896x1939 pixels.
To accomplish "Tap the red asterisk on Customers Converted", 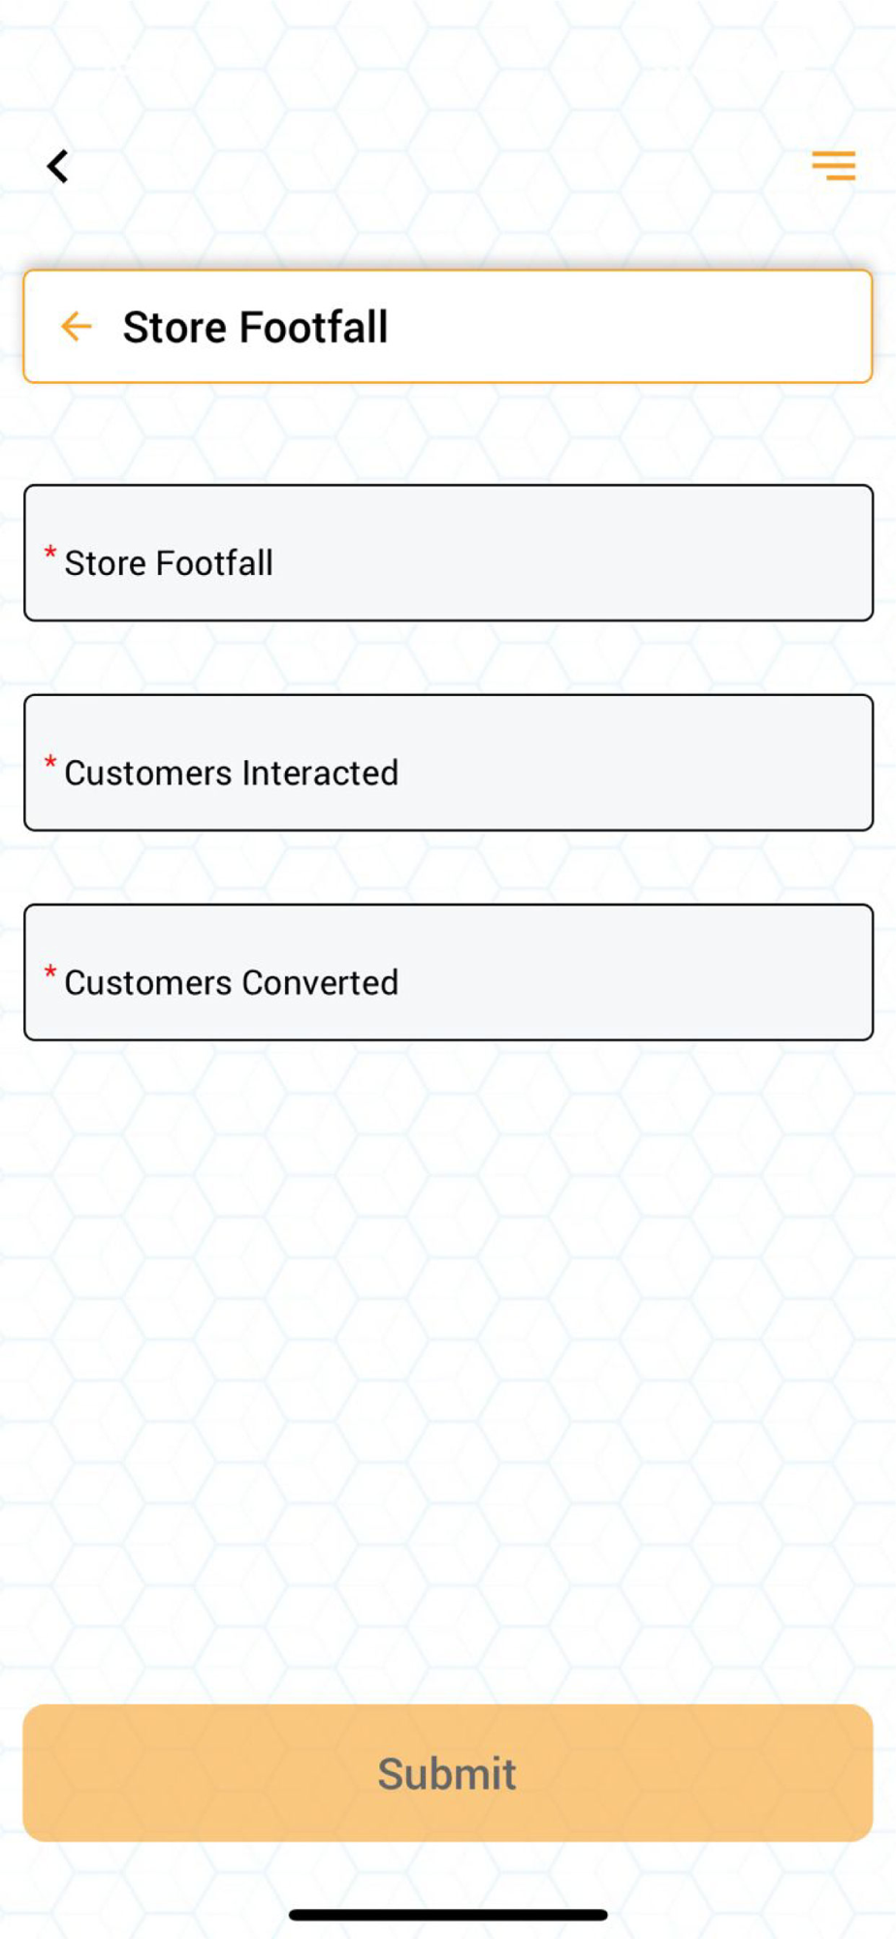I will (50, 972).
